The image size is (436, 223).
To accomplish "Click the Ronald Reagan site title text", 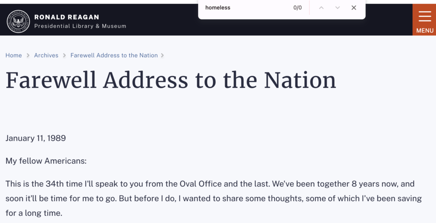I will 67,17.
